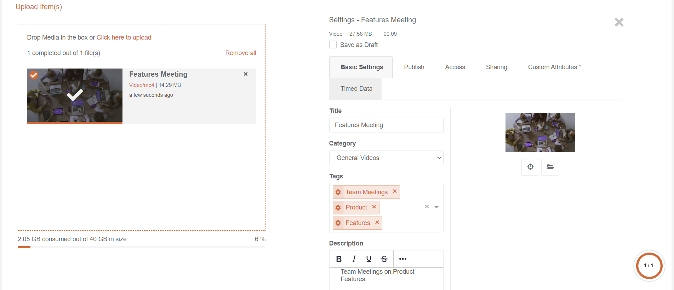Remove the Product tag
The height and width of the screenshot is (290, 674).
point(374,207)
